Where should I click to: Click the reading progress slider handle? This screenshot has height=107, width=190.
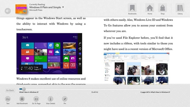[x=24, y=89]
